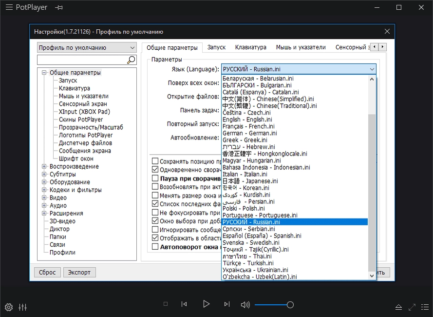Jump to the previous track
The image size is (433, 317).
tap(184, 304)
